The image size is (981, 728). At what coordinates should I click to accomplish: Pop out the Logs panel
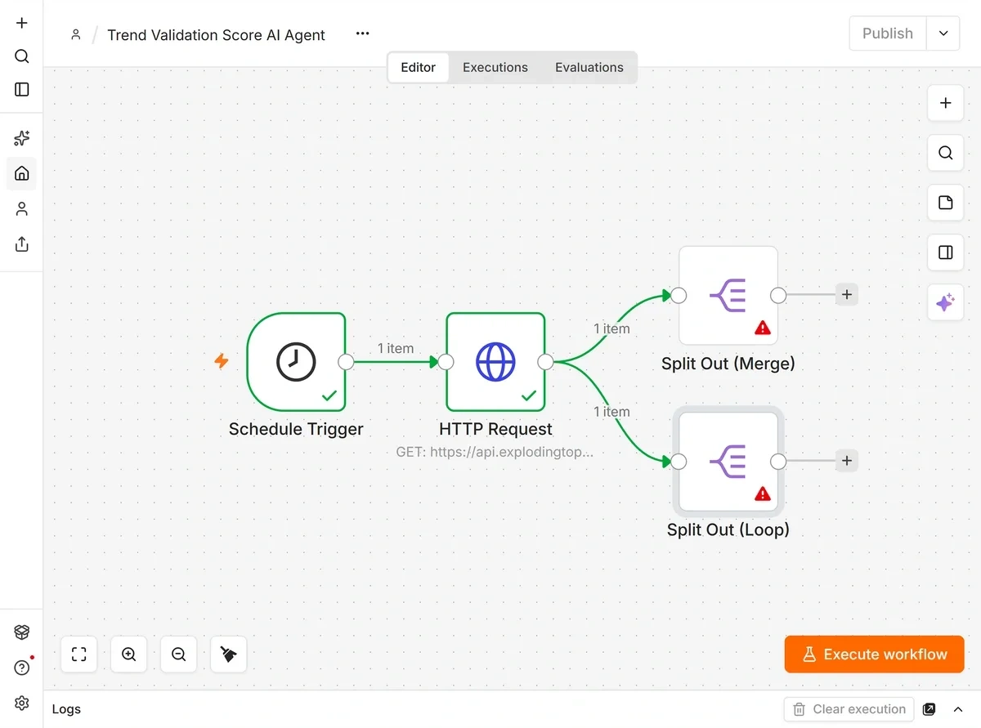click(929, 709)
